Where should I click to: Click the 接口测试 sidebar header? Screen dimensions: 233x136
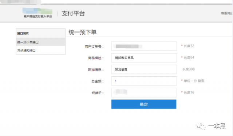(41, 33)
